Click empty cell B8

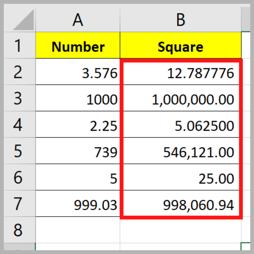click(x=180, y=230)
